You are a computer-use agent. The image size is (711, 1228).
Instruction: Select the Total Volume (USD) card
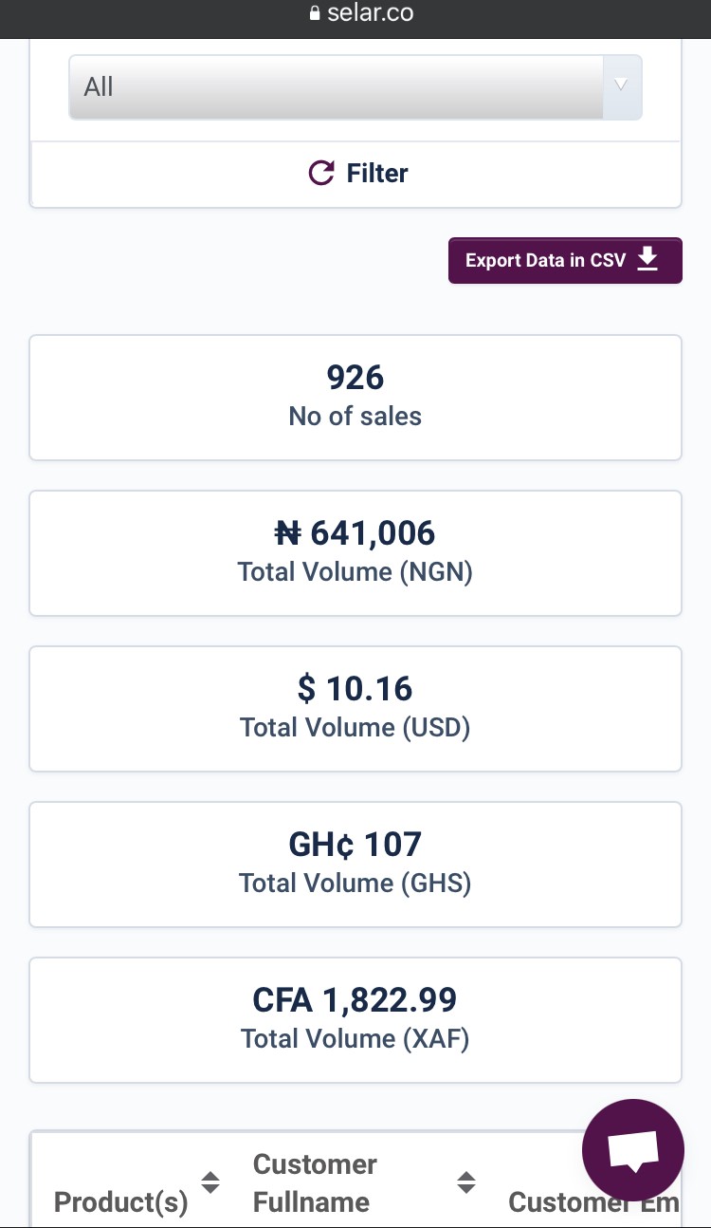click(355, 708)
